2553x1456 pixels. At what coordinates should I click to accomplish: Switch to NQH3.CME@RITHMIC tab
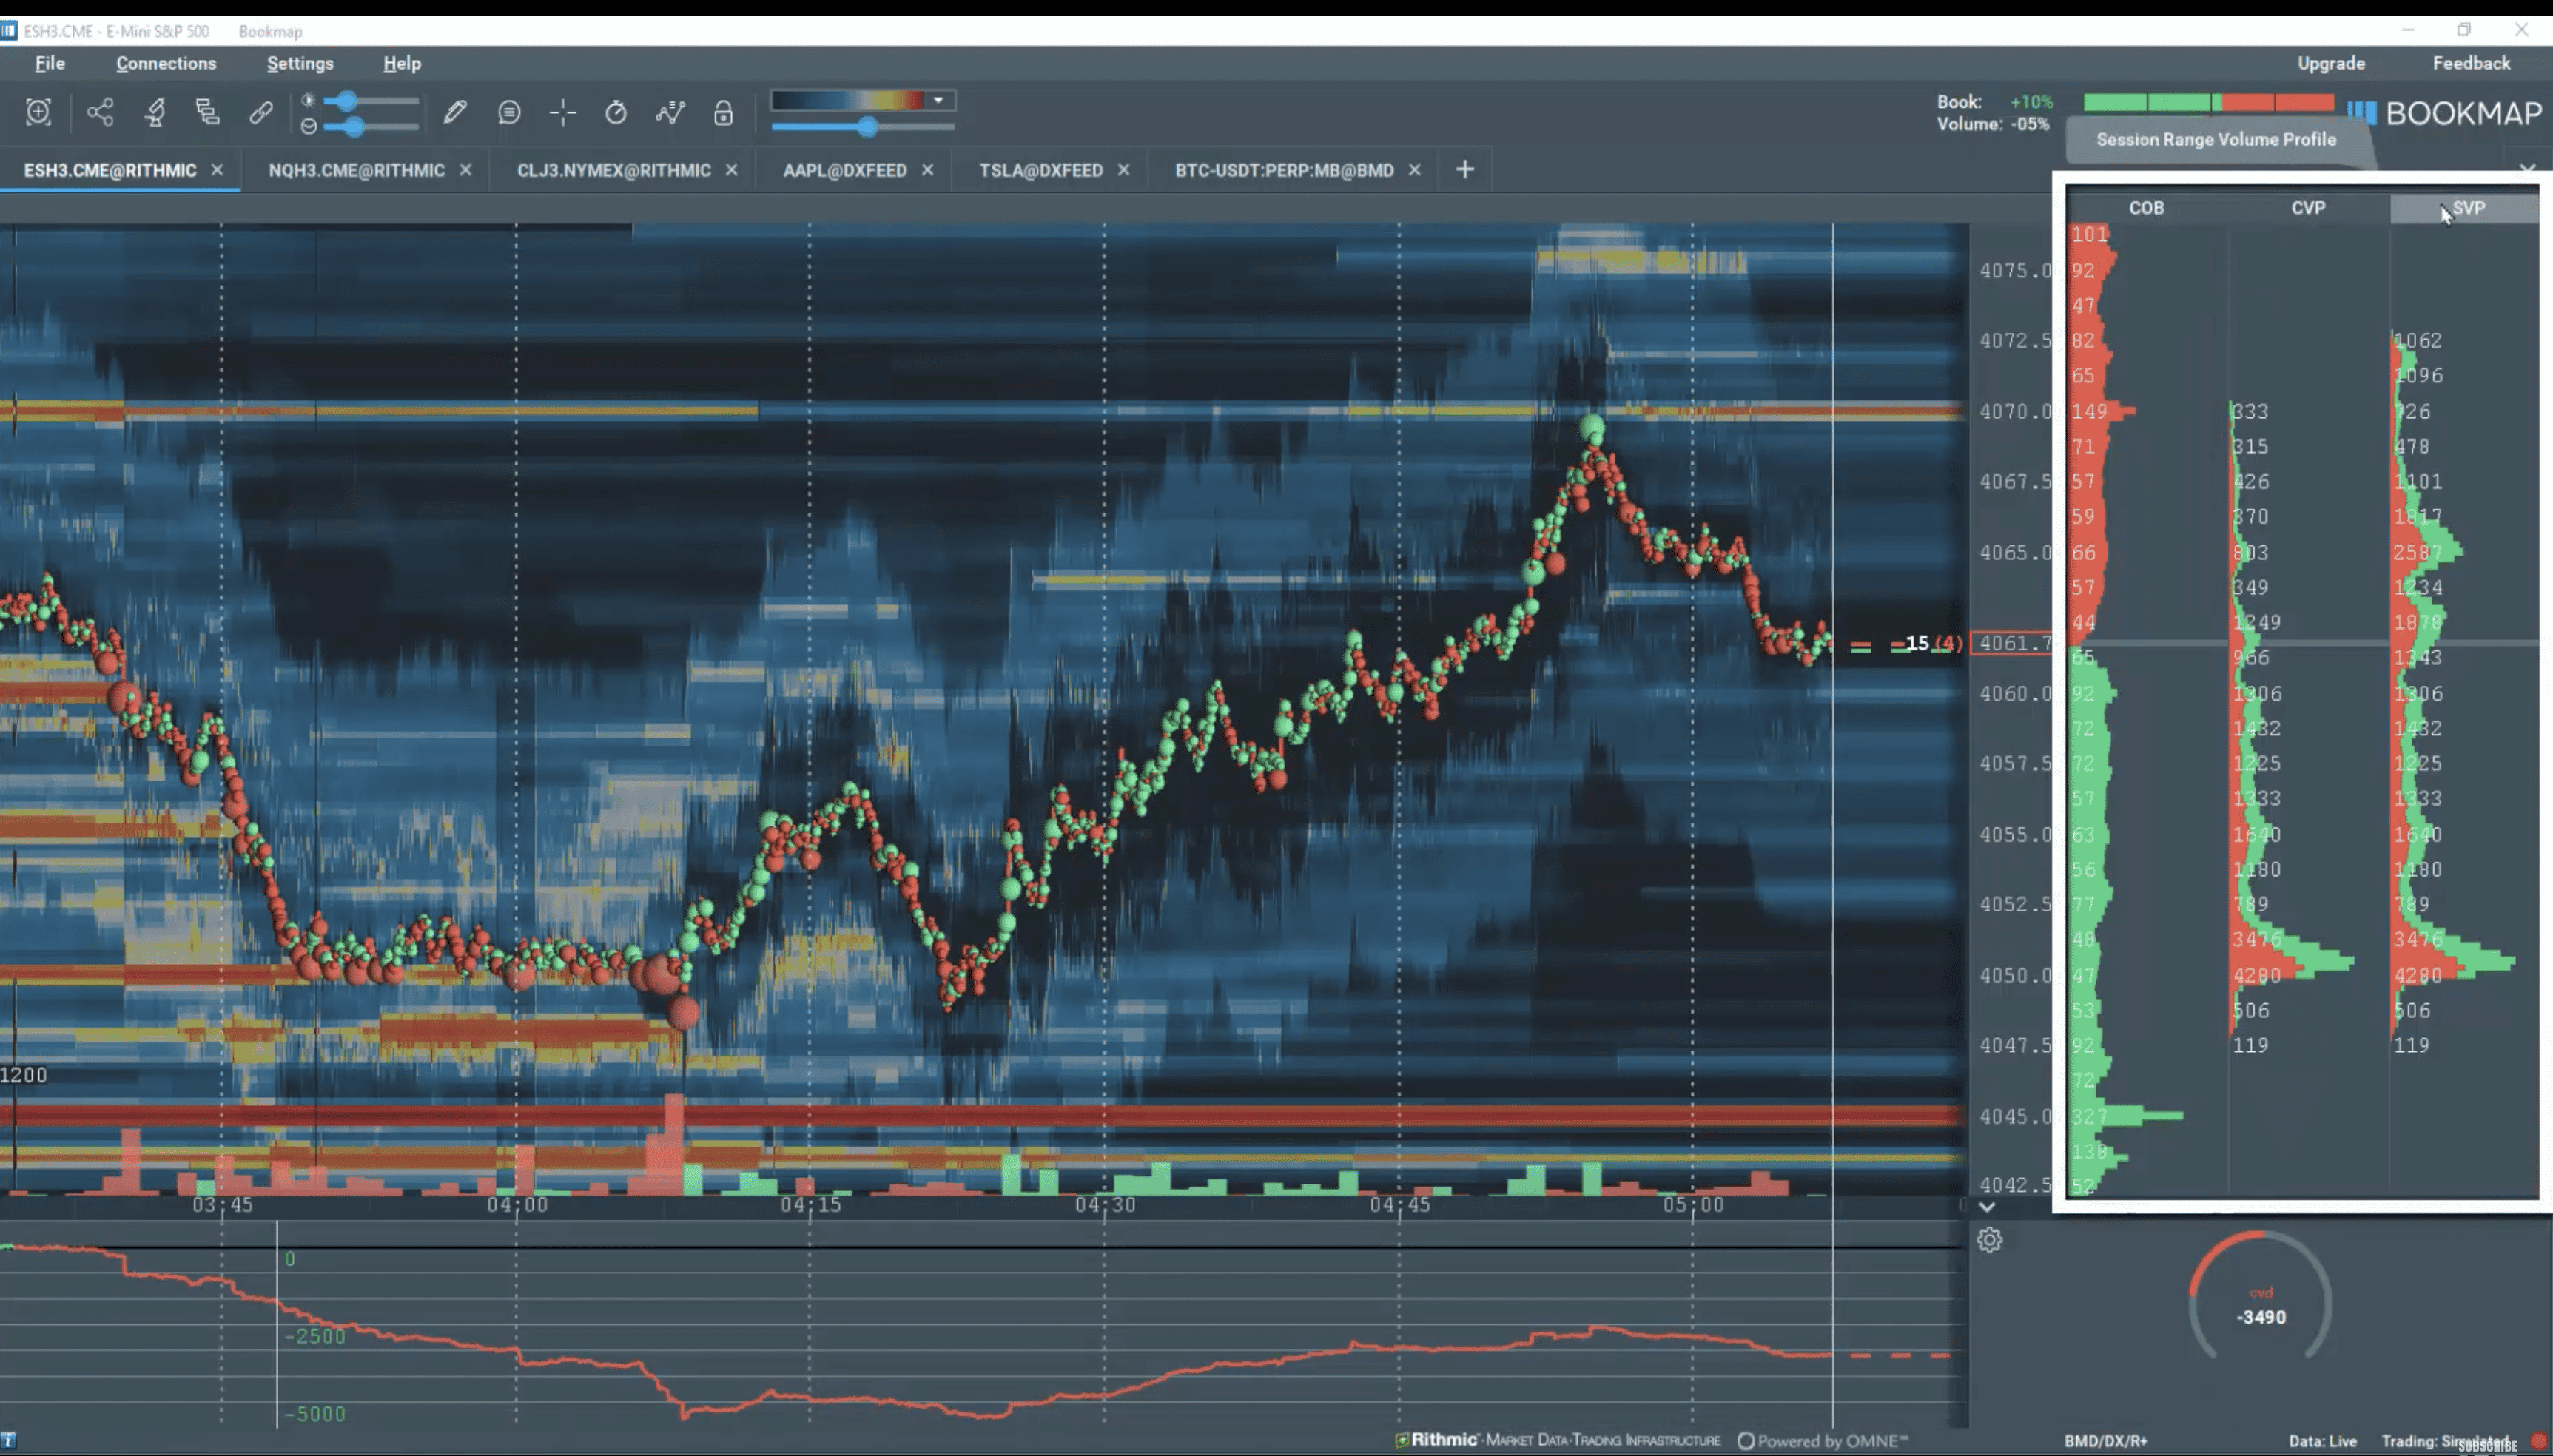(x=356, y=170)
